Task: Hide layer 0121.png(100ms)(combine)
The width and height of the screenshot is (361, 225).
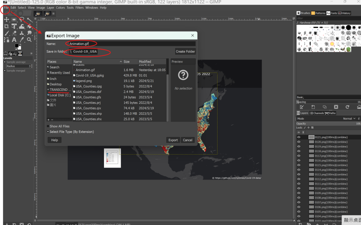Action: pyautogui.click(x=299, y=137)
